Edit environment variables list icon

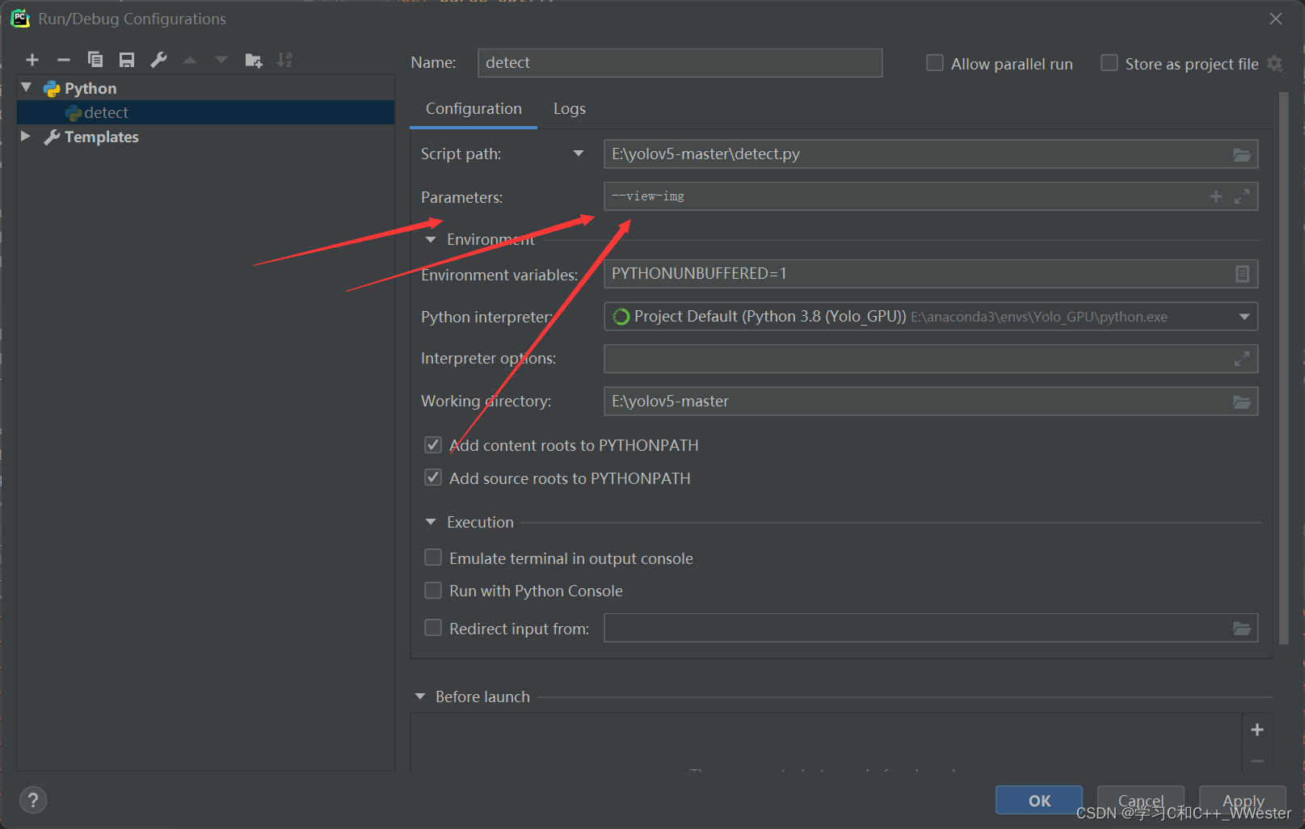point(1242,274)
